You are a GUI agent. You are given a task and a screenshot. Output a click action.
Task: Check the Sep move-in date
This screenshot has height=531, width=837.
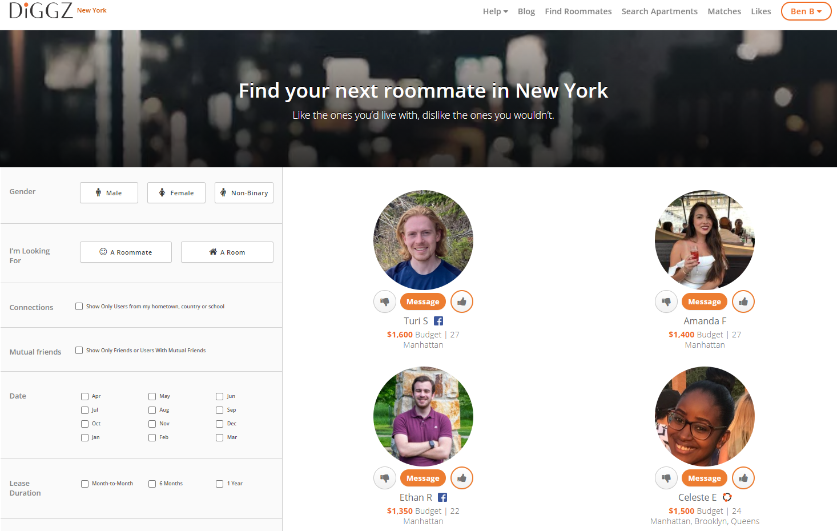click(x=220, y=410)
